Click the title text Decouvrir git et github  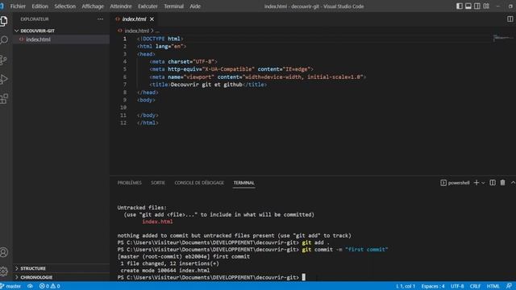[x=206, y=85]
